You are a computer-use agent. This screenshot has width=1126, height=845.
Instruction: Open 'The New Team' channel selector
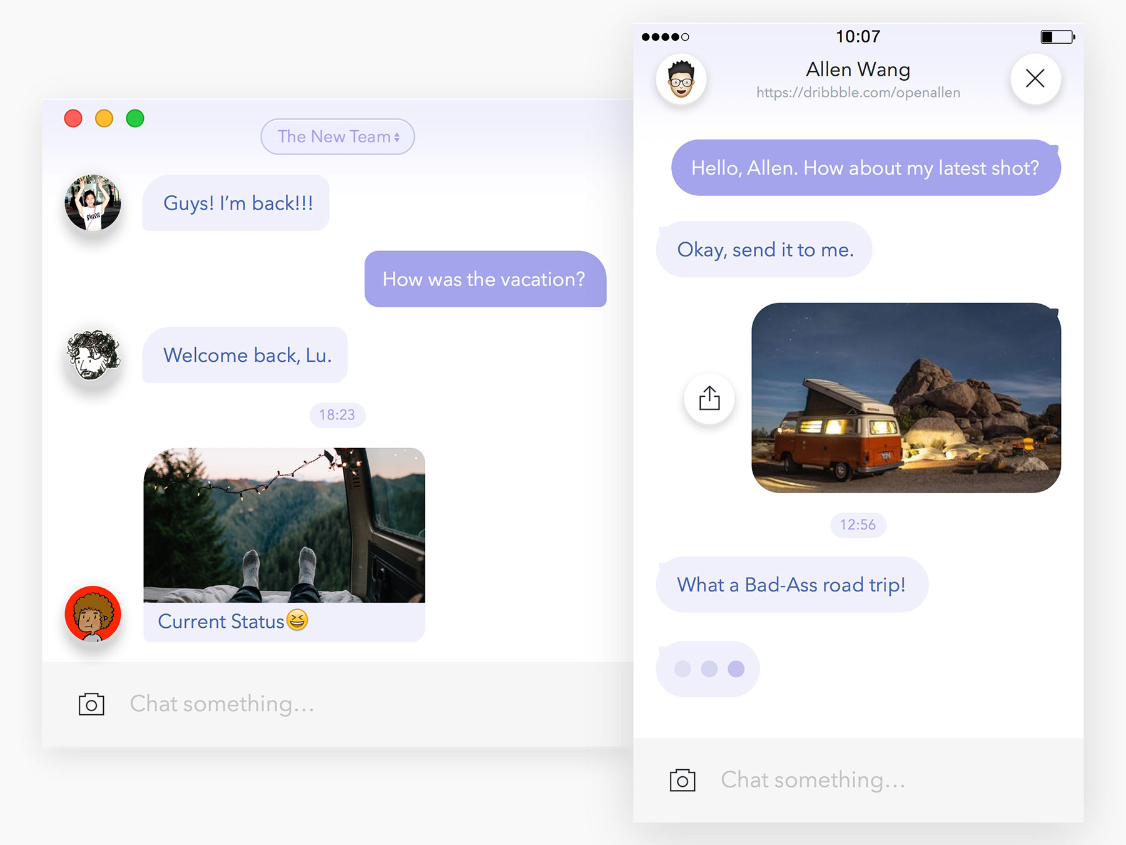332,136
